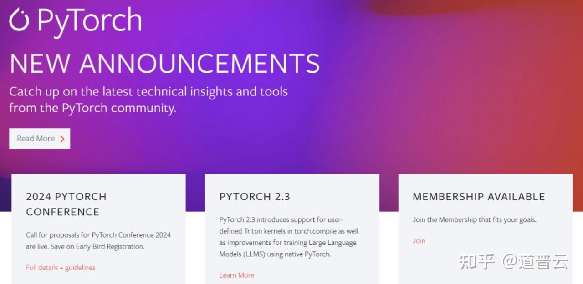The image size is (583, 284).
Task: Select the NEW ANNOUNCEMENTS heading
Action: click(164, 63)
